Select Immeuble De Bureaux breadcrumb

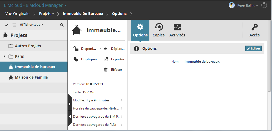click(83, 14)
